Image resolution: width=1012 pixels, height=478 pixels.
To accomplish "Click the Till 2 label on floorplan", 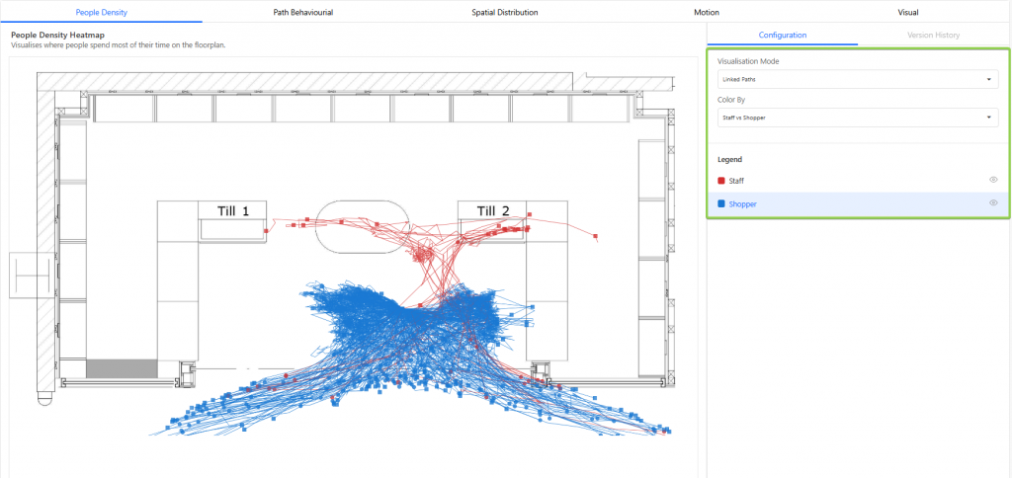I will [x=493, y=210].
